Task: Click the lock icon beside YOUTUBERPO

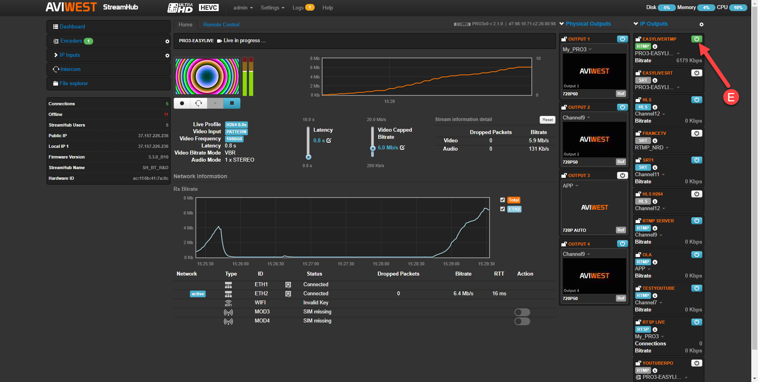Action: coord(638,363)
